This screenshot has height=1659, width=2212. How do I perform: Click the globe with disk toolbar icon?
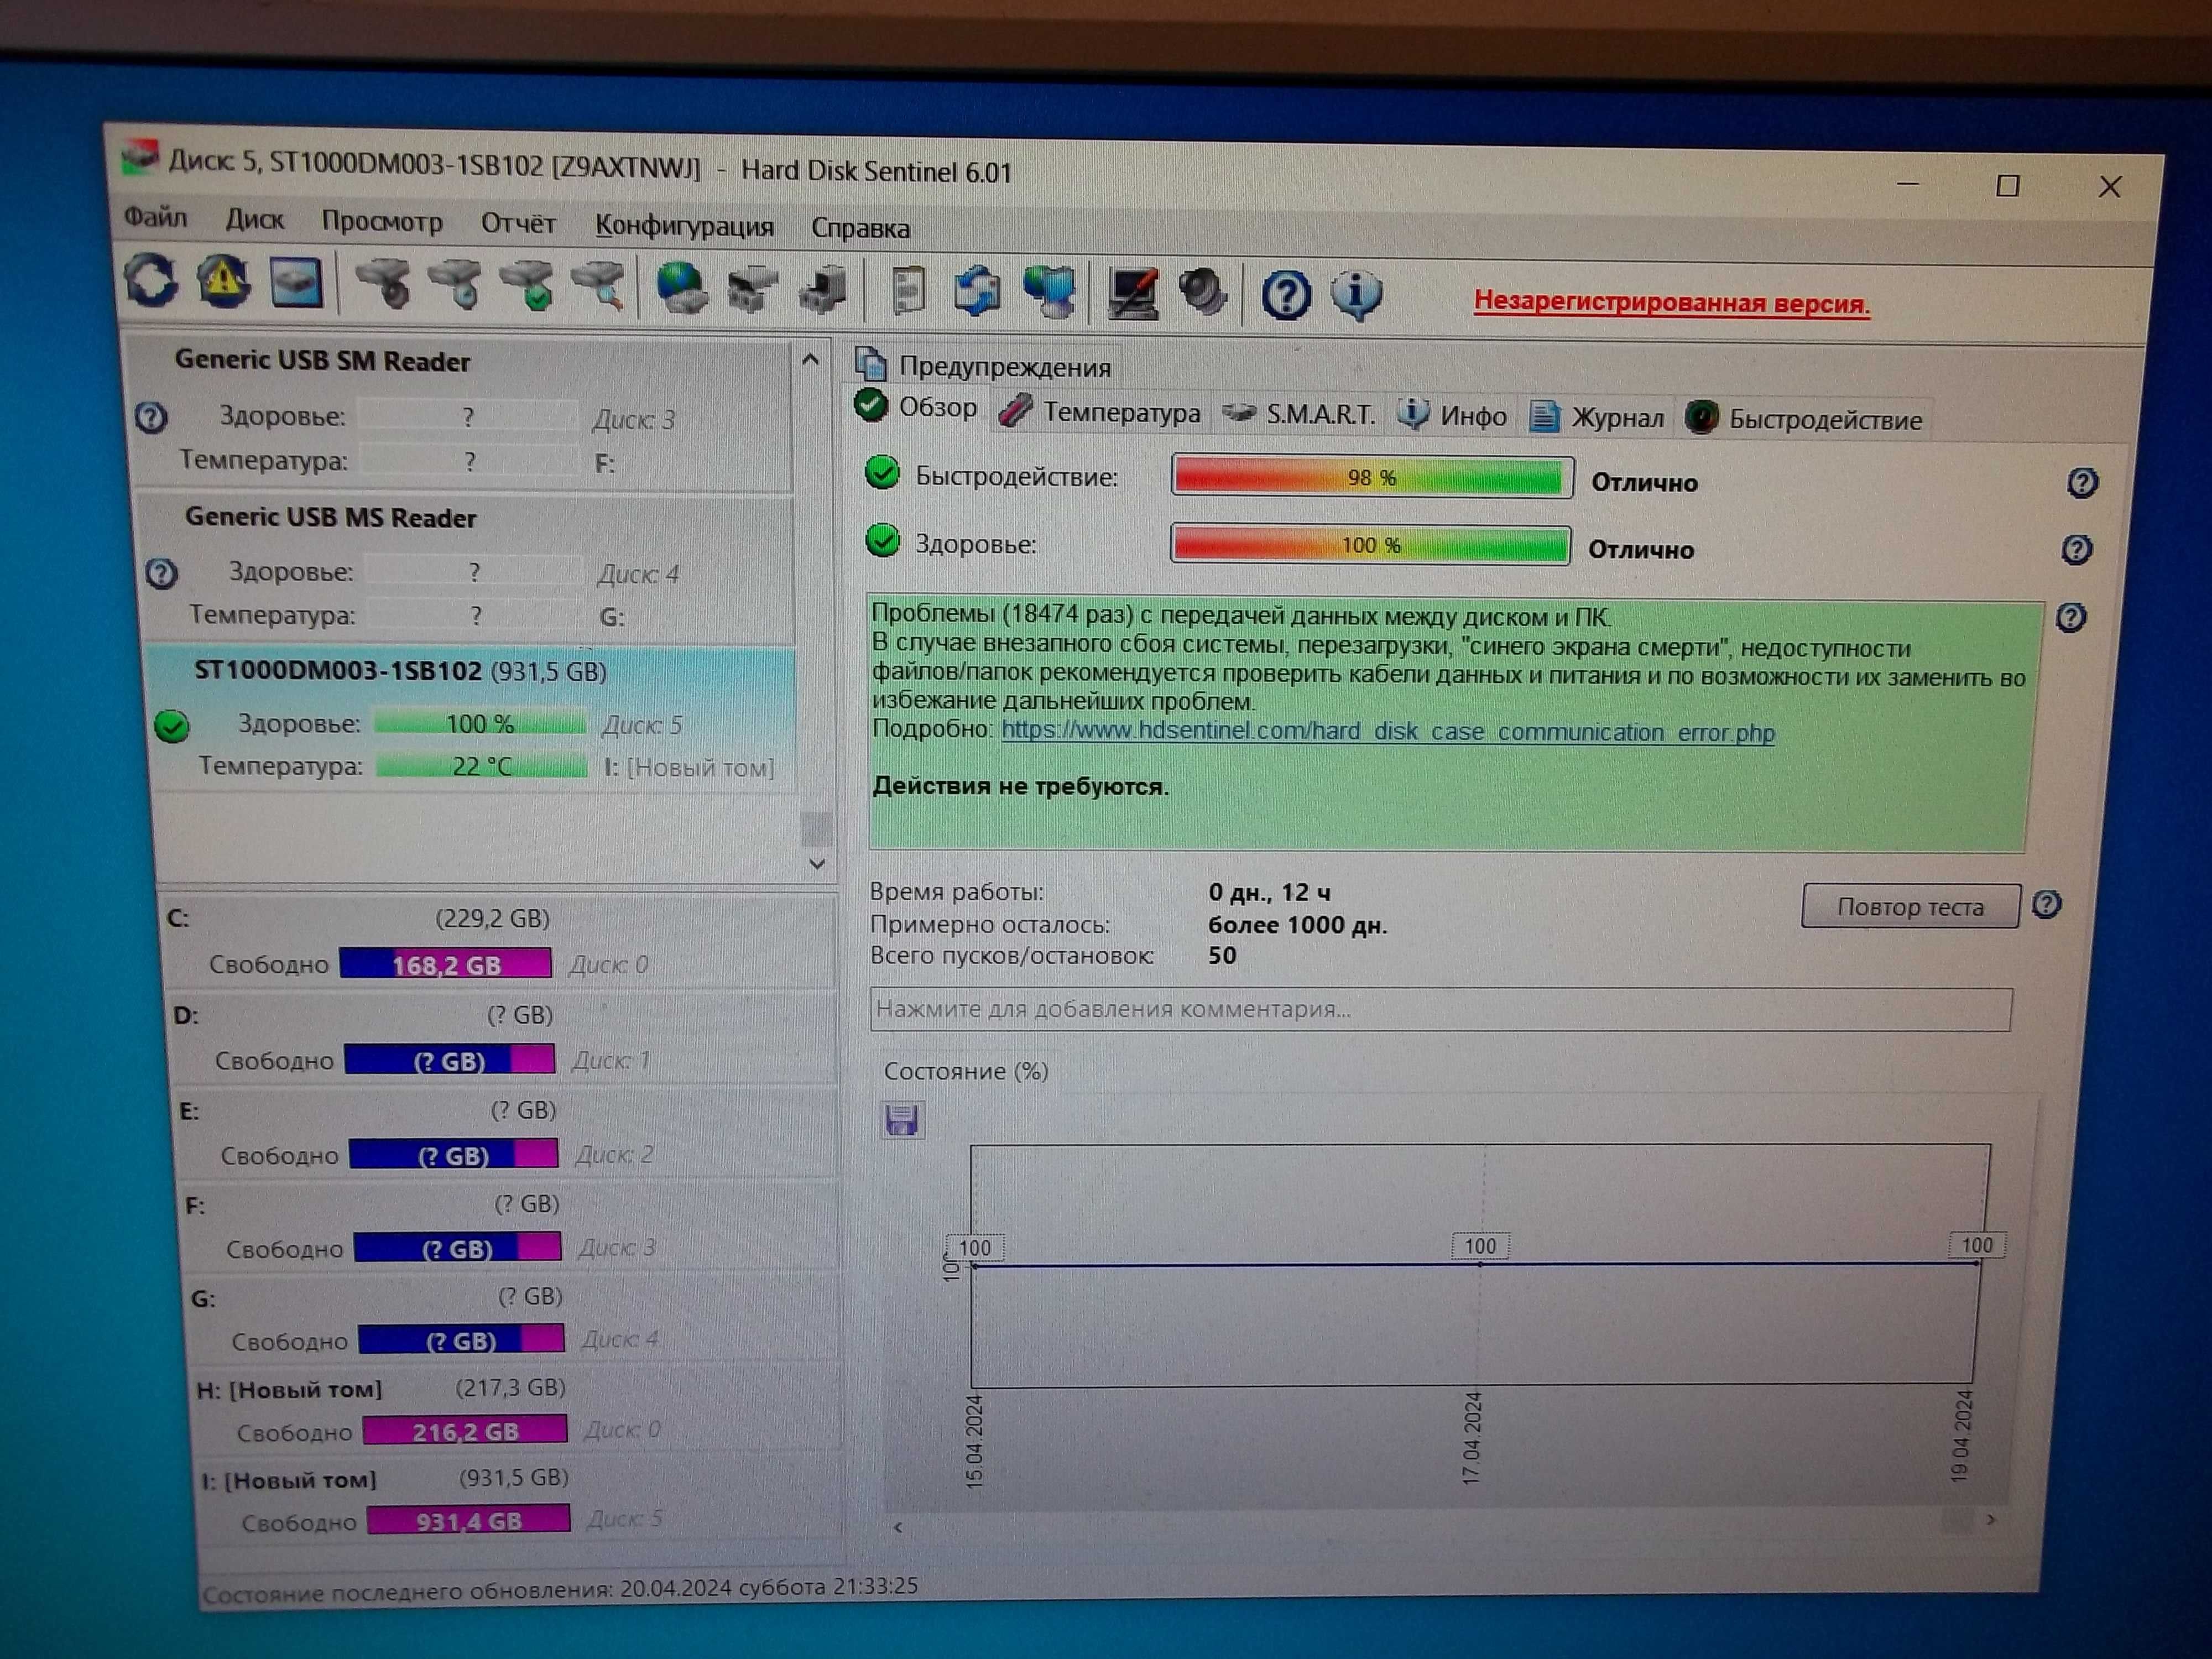tap(682, 288)
